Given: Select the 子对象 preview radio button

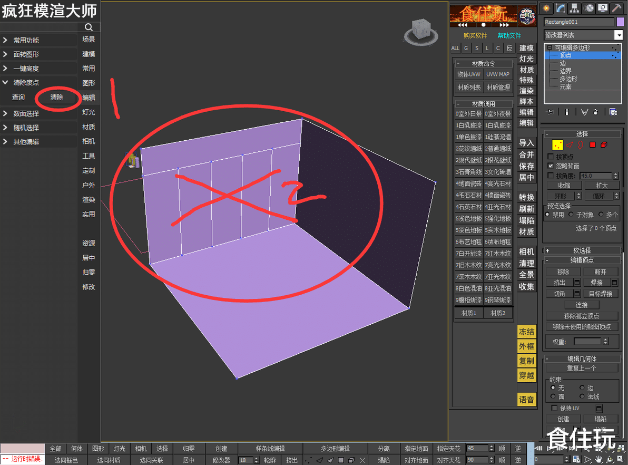Looking at the screenshot, I should (571, 215).
